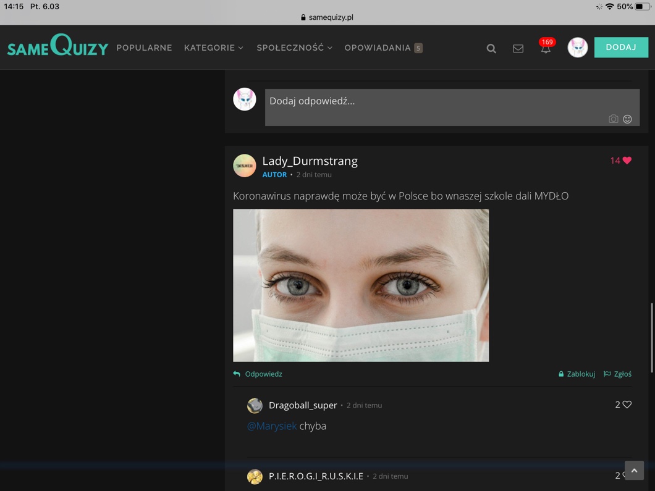The height and width of the screenshot is (491, 655).
Task: Report the comment using Zgłoś
Action: click(x=618, y=374)
